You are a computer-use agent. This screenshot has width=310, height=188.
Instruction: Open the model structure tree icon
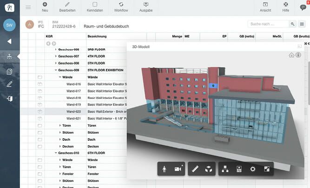(x=225, y=169)
